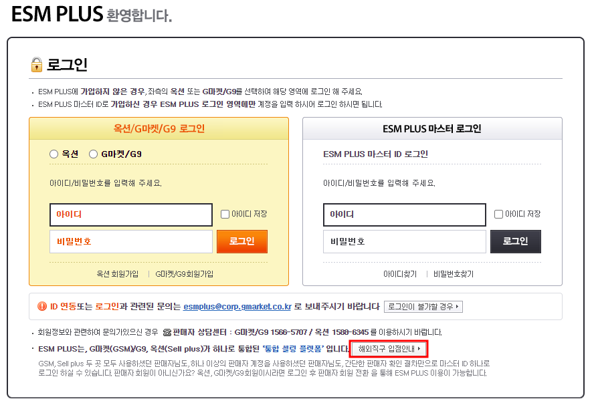Viewport: 594px width, 401px height.
Task: Click the telephone icon before 판매자 상담센터
Action: [x=167, y=332]
